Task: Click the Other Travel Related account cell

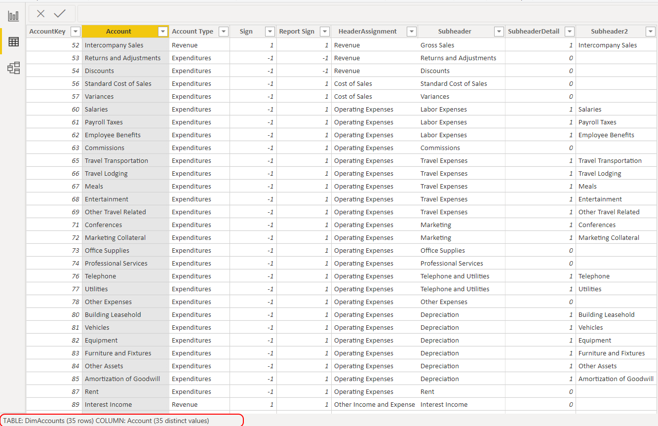Action: click(x=125, y=212)
